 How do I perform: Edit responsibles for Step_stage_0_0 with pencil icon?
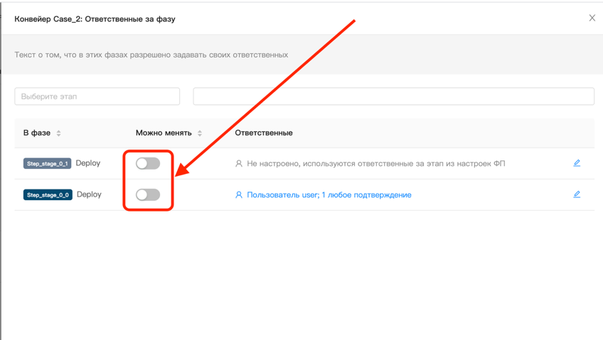[577, 194]
